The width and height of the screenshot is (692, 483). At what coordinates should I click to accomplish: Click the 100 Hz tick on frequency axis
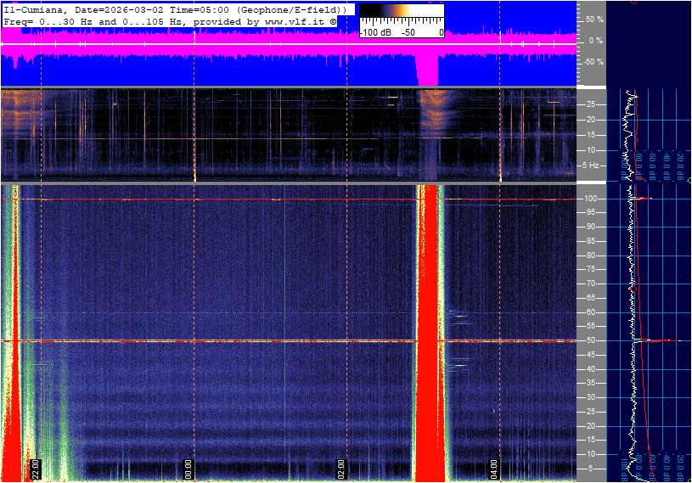click(x=589, y=199)
